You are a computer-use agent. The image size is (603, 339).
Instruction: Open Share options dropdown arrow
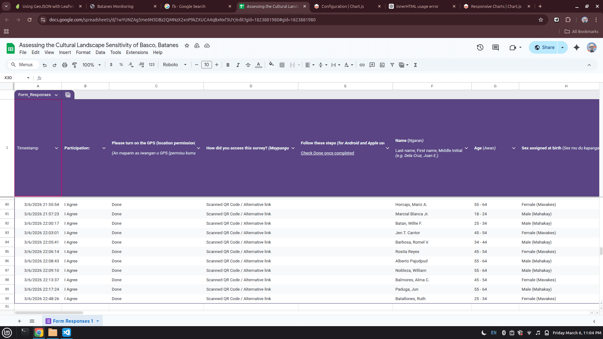coord(562,47)
